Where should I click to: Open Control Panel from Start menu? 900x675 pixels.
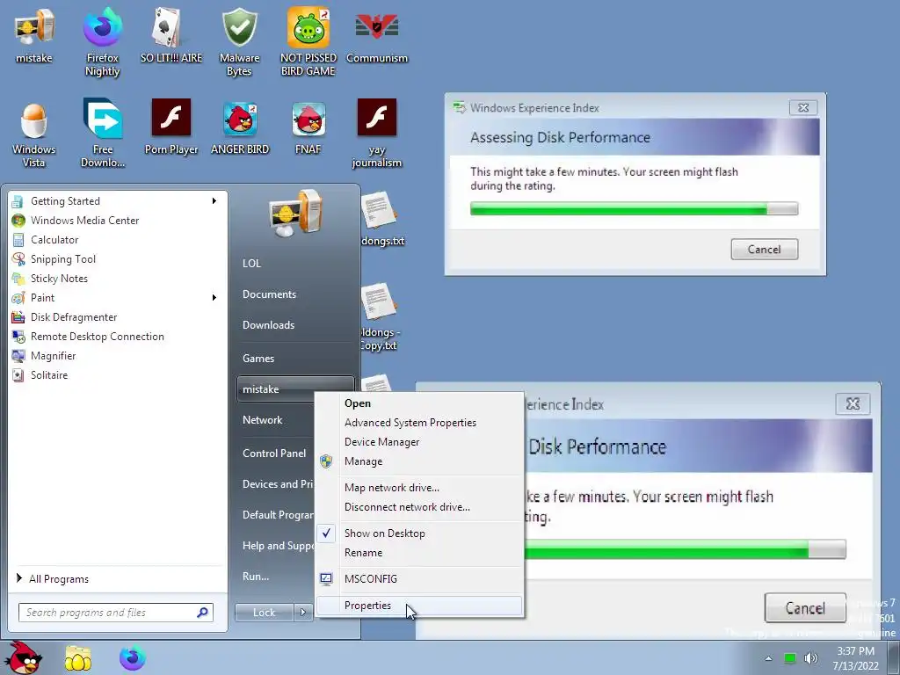275,453
